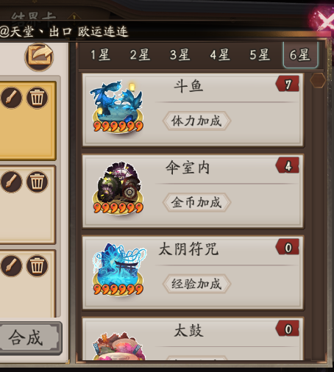The width and height of the screenshot is (334, 372).
Task: Click the 斗鱼 card artwork icon
Action: (118, 106)
